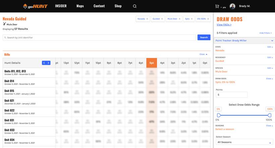275x148 pixels.
Task: Click the goHUNT logo
Action: click(35, 6)
